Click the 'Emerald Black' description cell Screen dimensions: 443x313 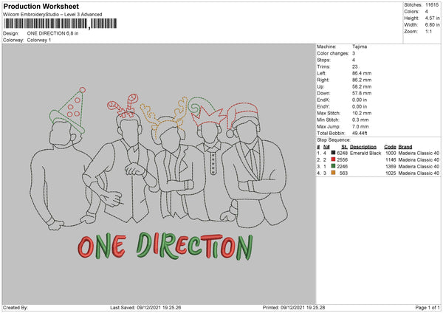click(x=365, y=153)
